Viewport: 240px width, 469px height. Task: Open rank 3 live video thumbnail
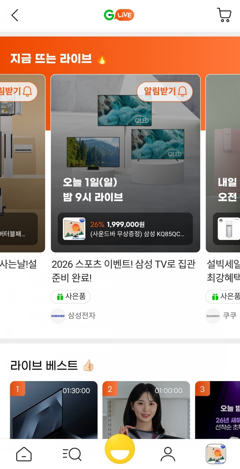pyautogui.click(x=218, y=410)
